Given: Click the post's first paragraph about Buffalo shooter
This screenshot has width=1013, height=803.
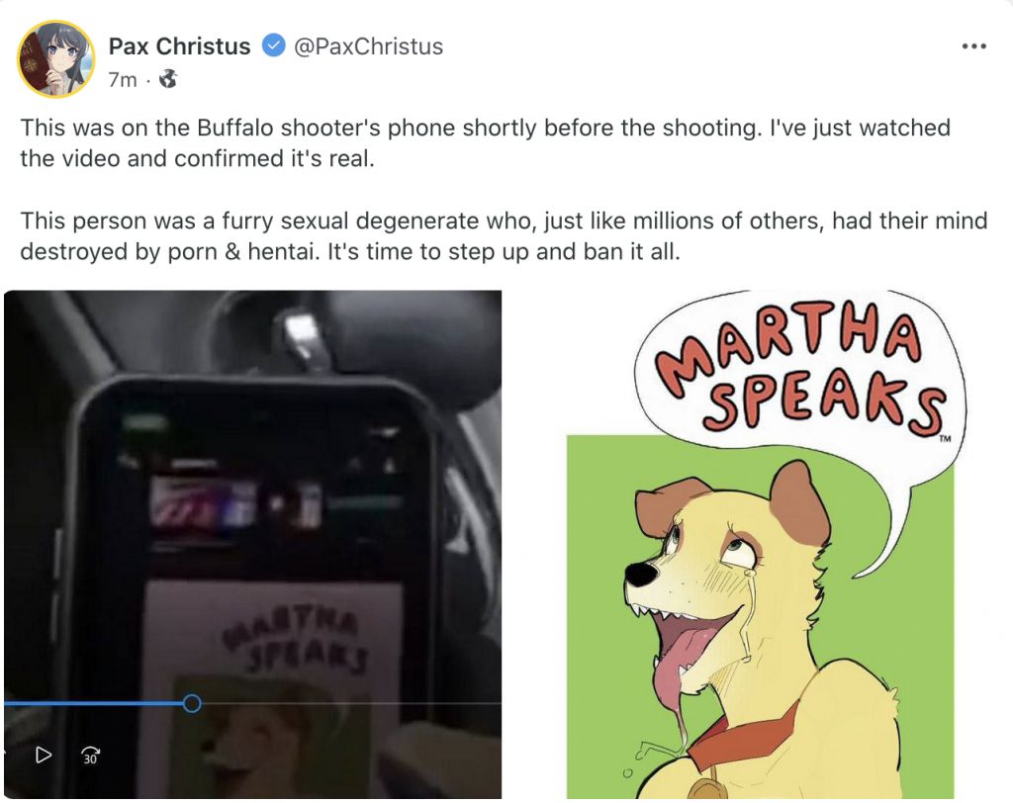Looking at the screenshot, I should (485, 142).
